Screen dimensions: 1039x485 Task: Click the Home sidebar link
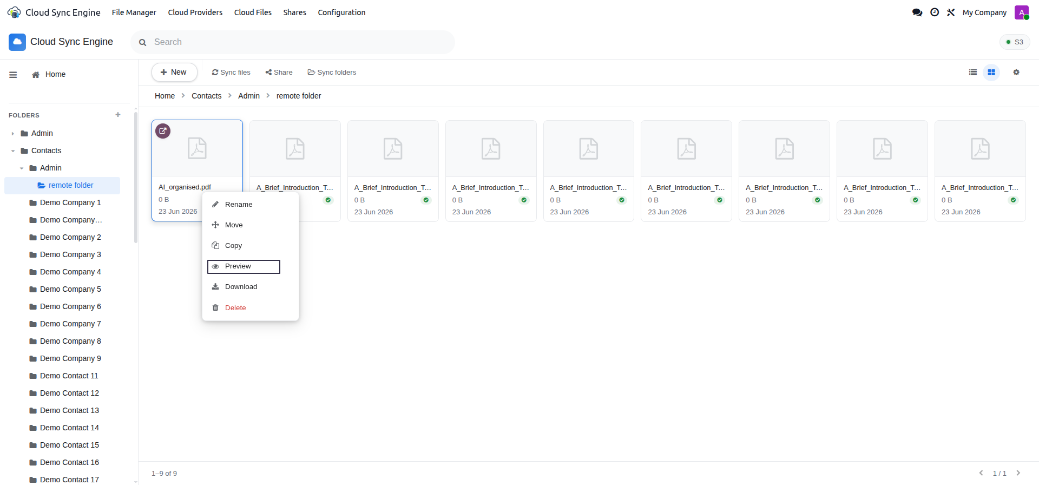(49, 75)
